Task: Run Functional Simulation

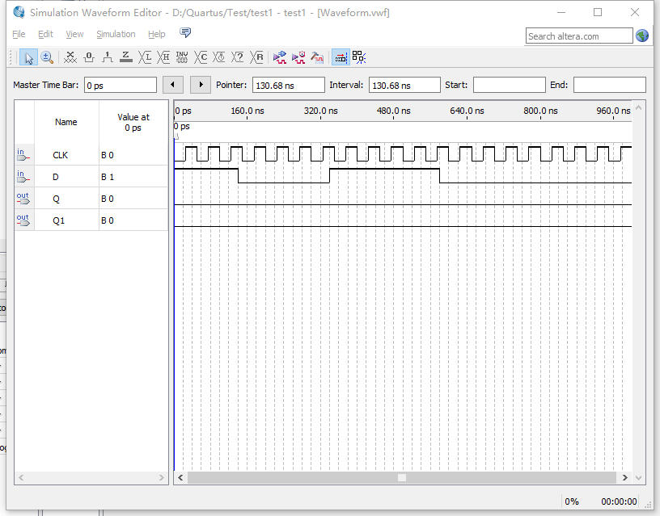Action: click(x=280, y=57)
